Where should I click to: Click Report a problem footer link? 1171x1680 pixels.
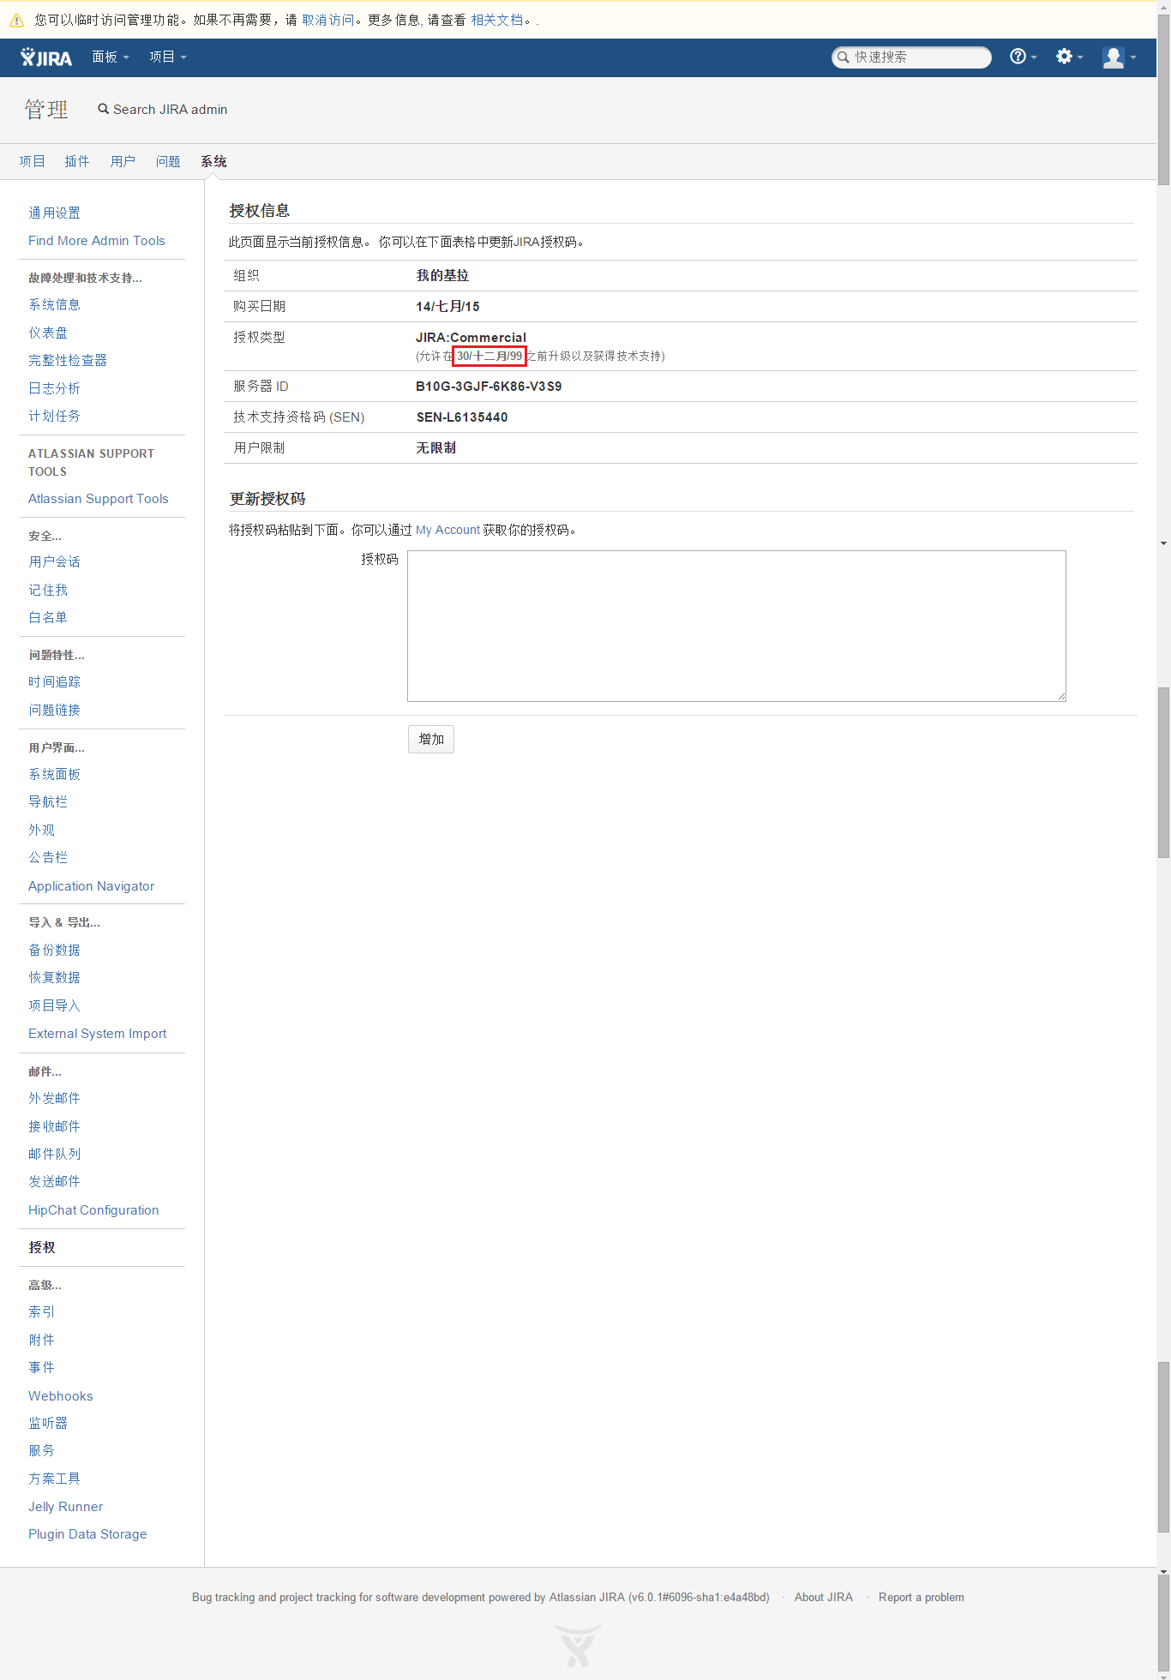point(922,1597)
